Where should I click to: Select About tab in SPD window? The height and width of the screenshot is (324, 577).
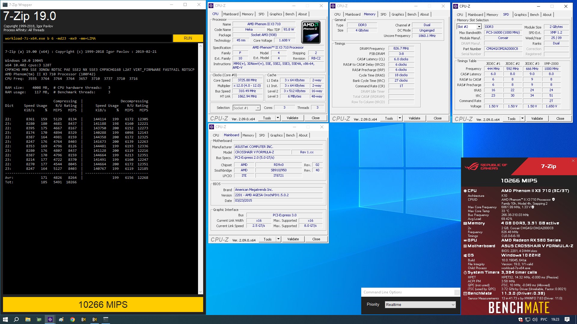click(547, 15)
